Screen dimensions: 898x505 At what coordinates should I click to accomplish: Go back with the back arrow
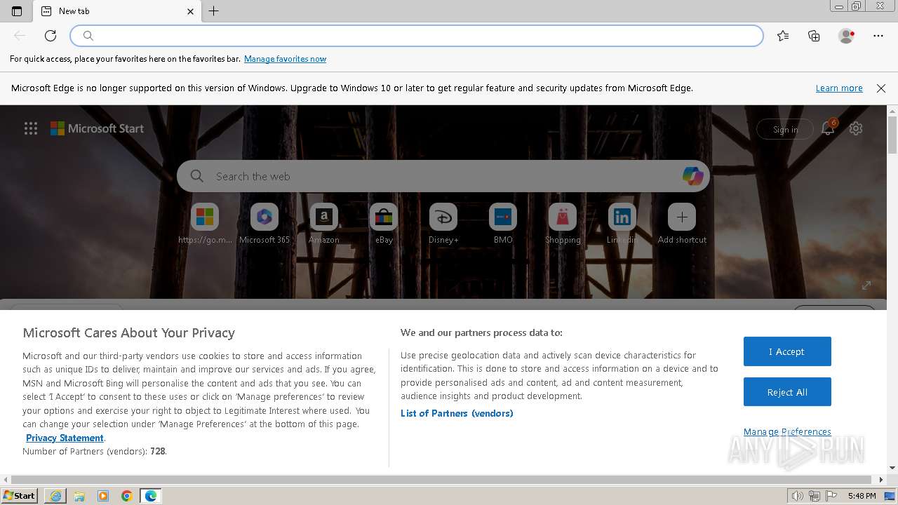pos(20,36)
